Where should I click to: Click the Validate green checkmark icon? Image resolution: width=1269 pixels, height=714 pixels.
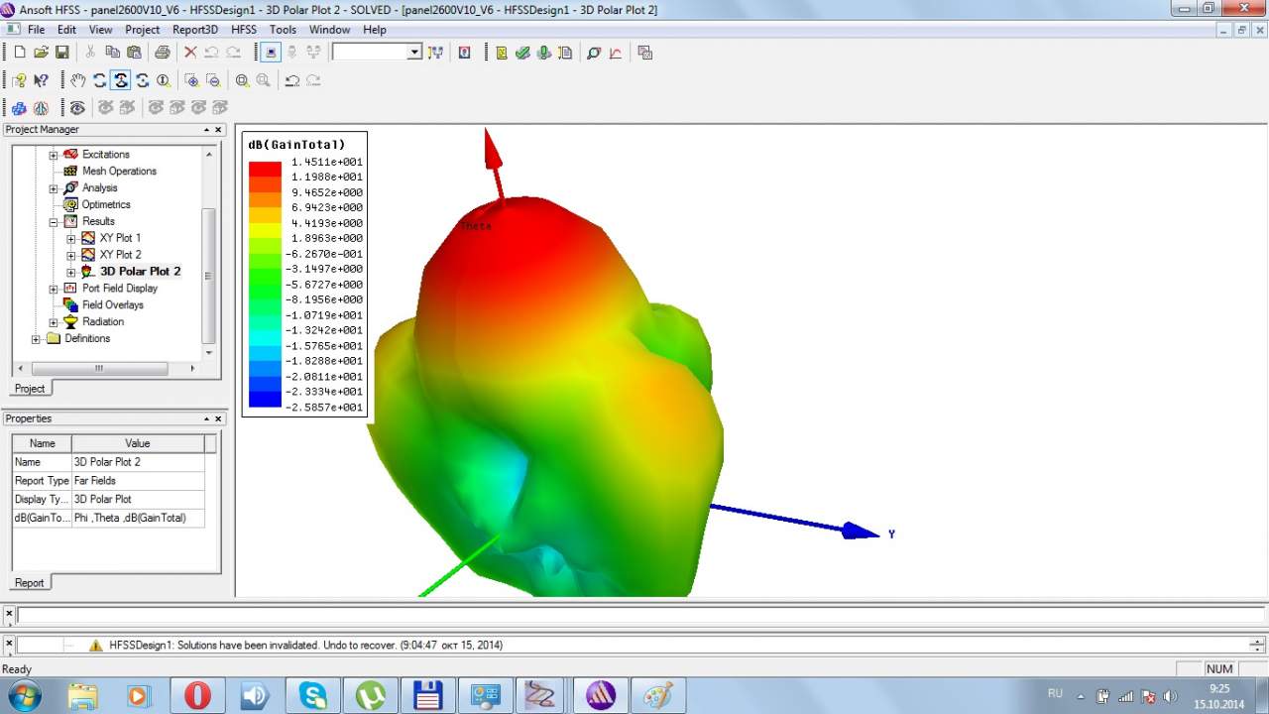pos(522,53)
